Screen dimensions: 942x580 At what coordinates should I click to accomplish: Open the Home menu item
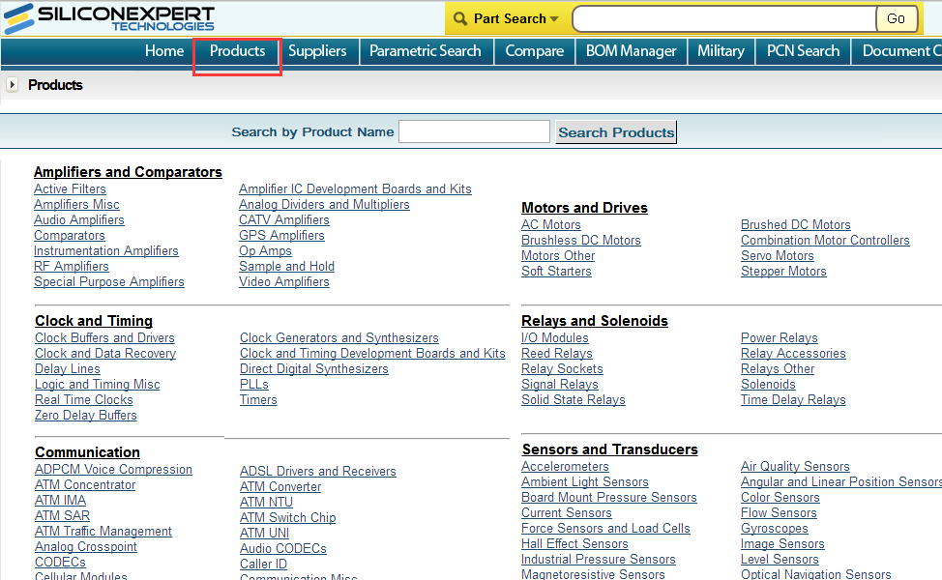(x=164, y=51)
